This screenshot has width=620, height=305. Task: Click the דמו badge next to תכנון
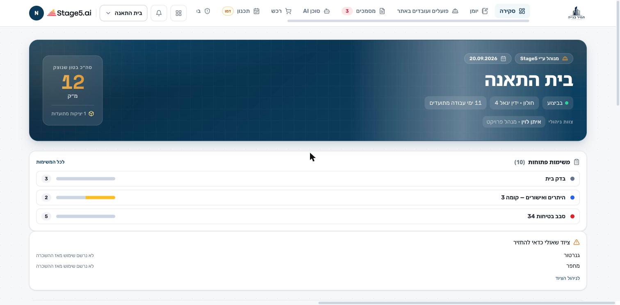[228, 11]
